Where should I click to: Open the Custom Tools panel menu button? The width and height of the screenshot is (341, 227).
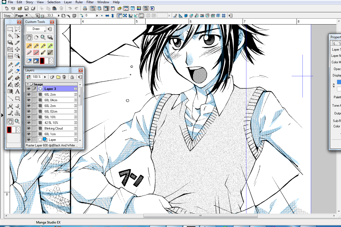pyautogui.click(x=50, y=29)
